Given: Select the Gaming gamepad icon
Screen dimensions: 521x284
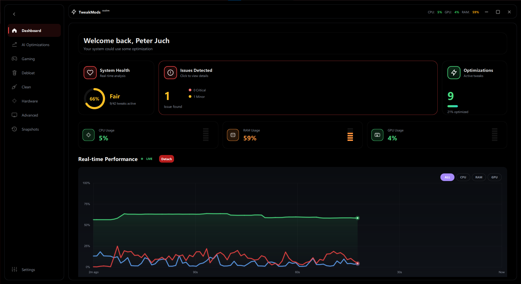Looking at the screenshot, I should 14,59.
